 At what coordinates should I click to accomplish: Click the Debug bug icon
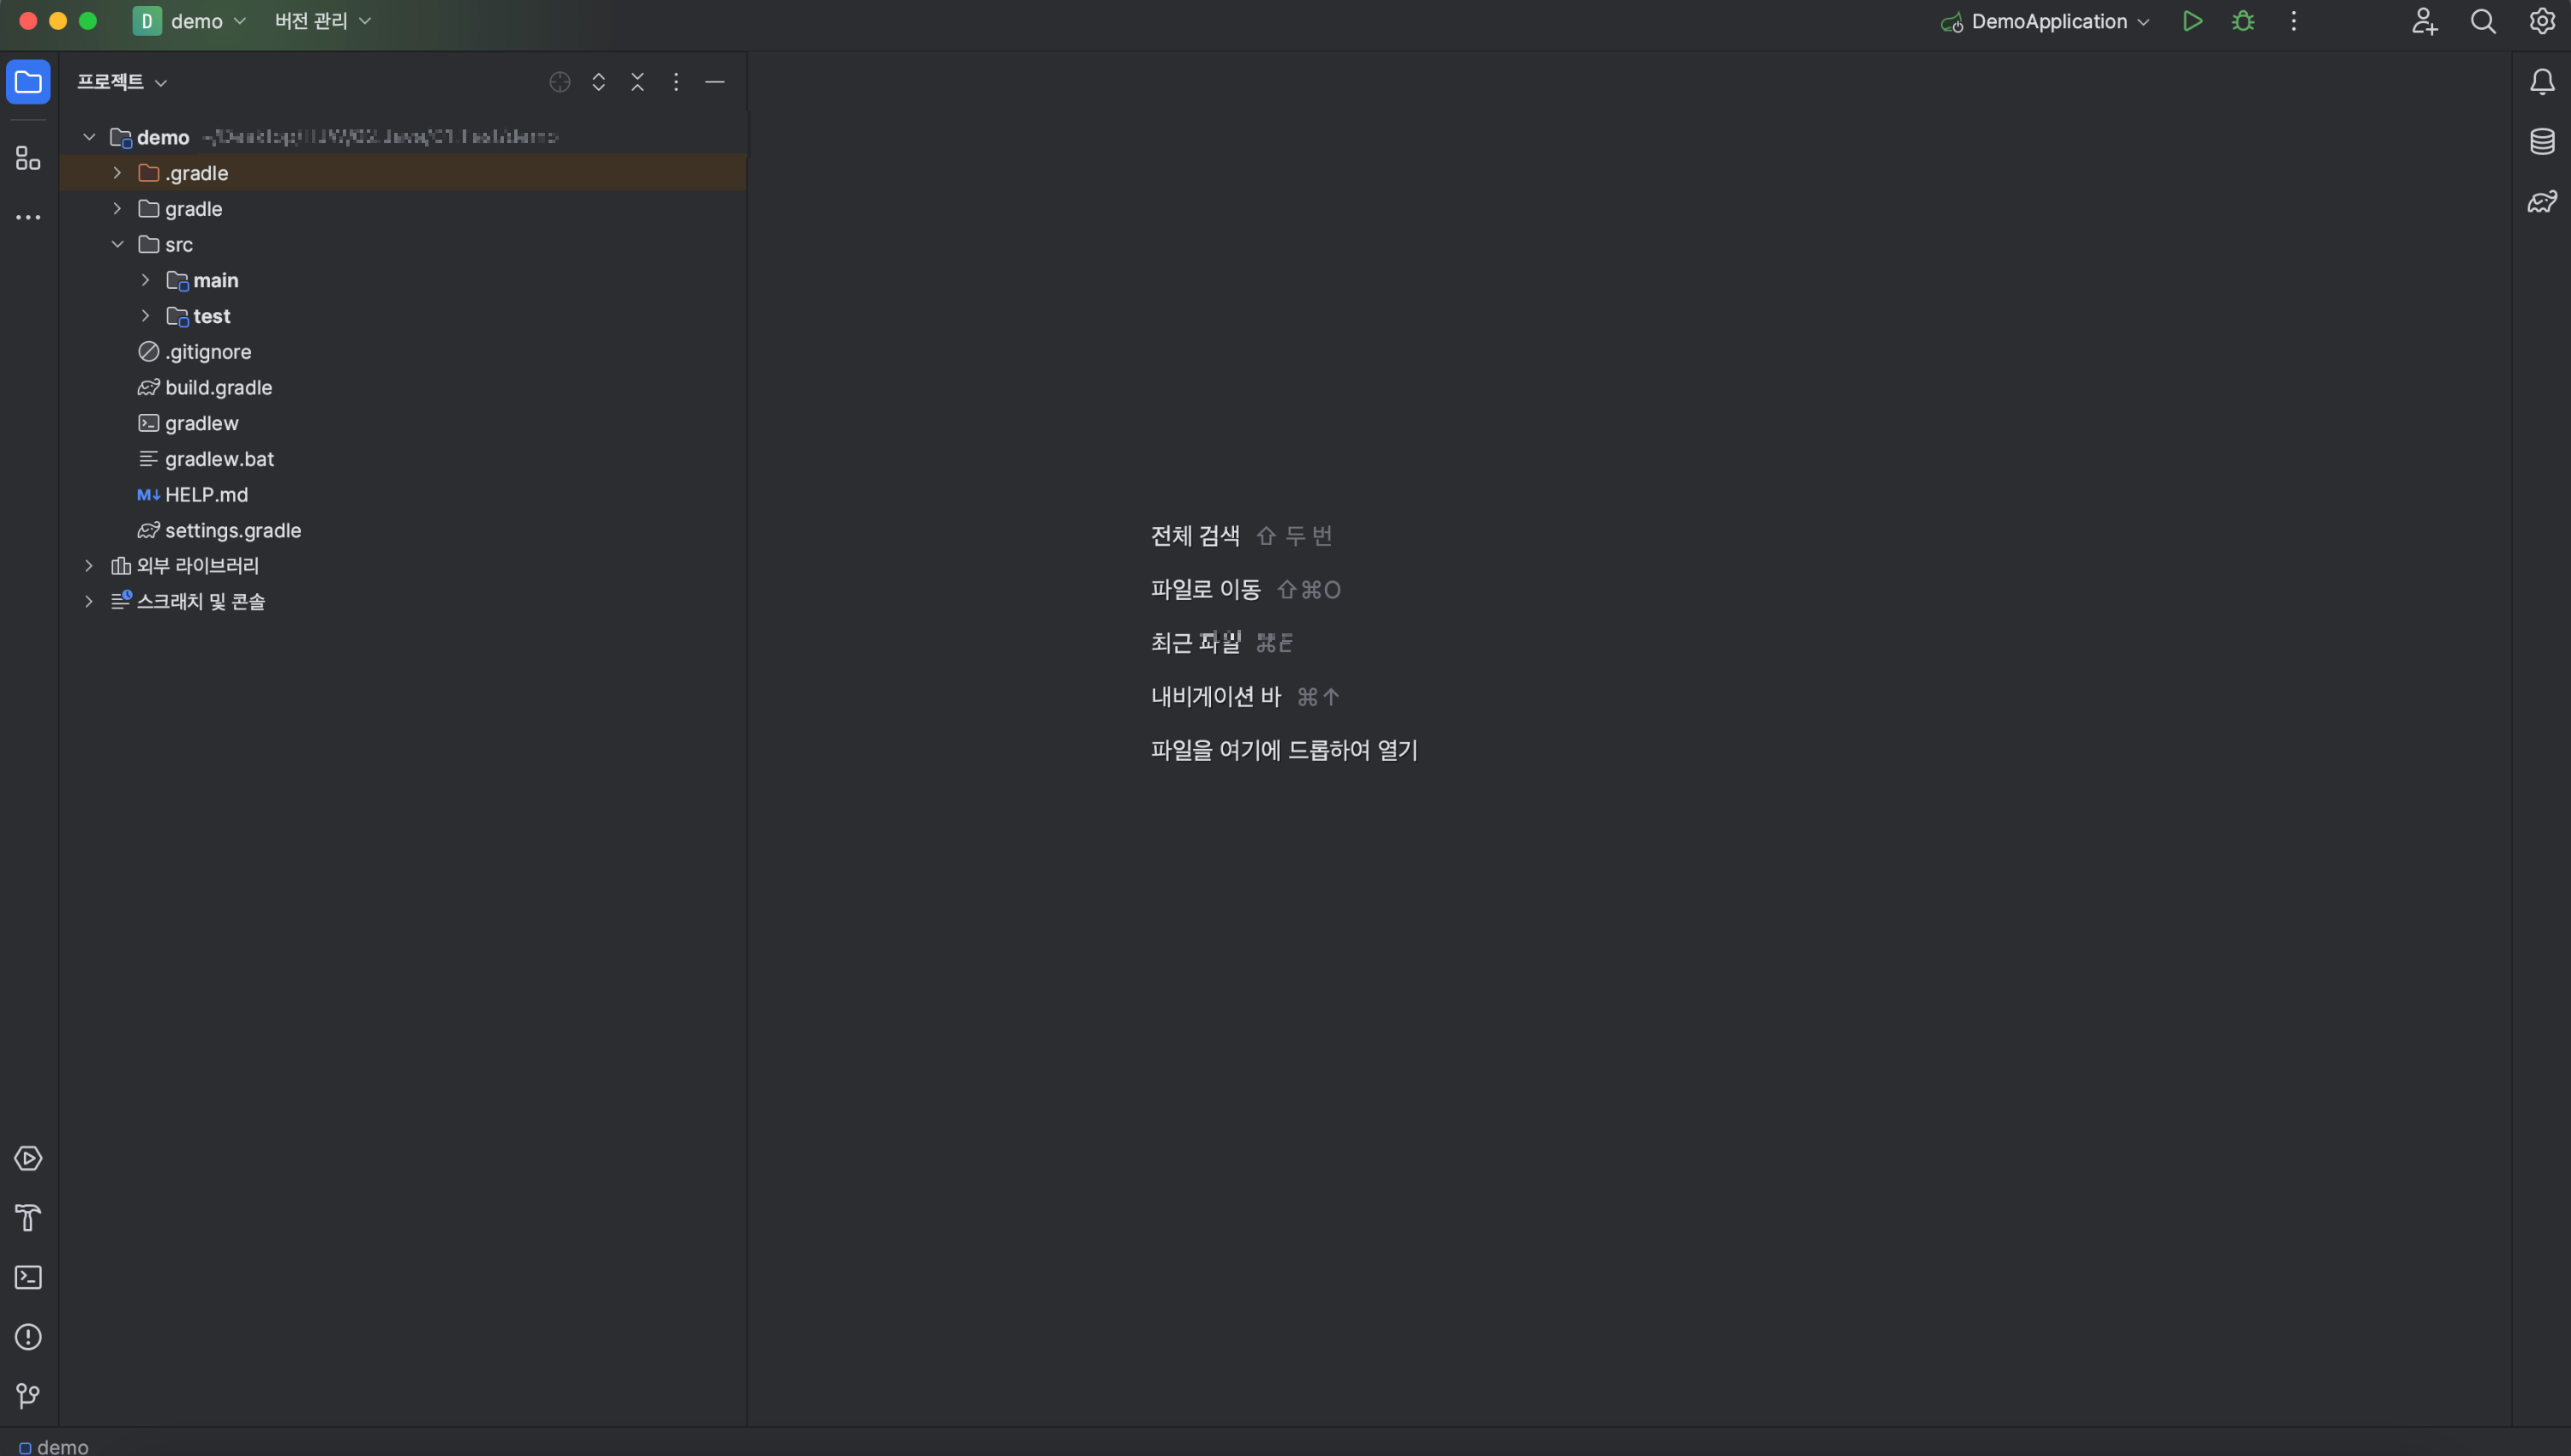(2243, 21)
